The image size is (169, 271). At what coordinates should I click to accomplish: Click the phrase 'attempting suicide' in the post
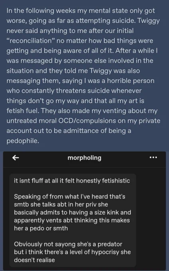(x=106, y=21)
